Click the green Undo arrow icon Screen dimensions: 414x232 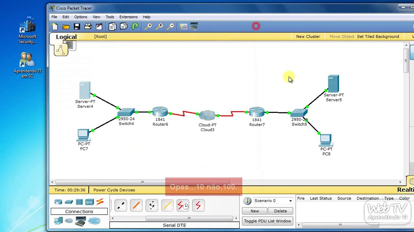[x=135, y=27]
